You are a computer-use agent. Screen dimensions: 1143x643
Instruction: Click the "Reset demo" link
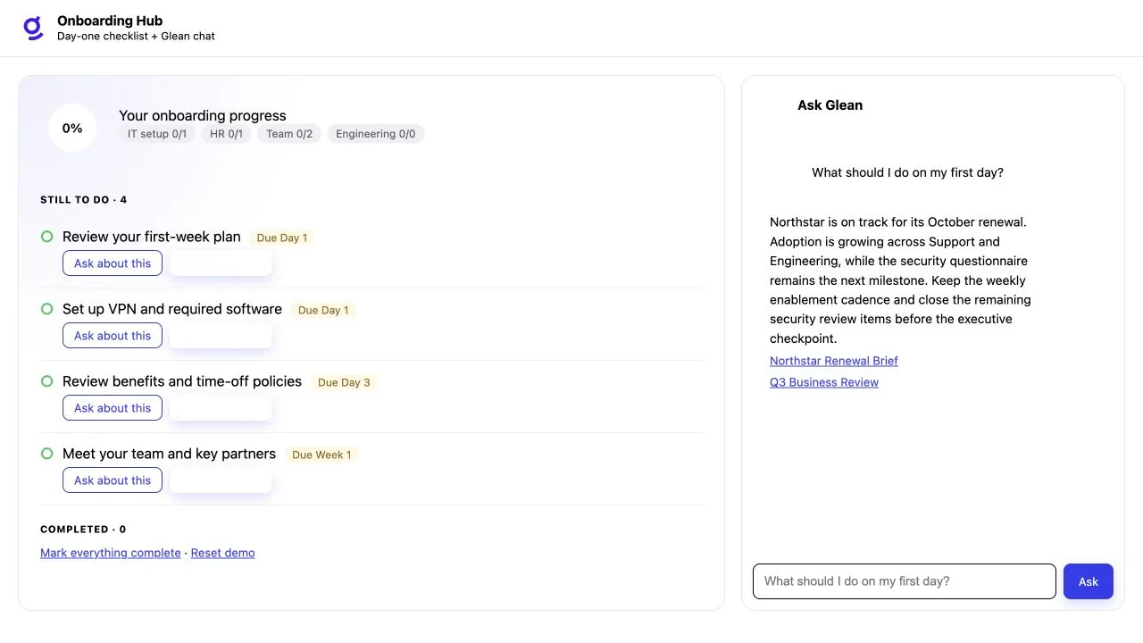pyautogui.click(x=223, y=553)
